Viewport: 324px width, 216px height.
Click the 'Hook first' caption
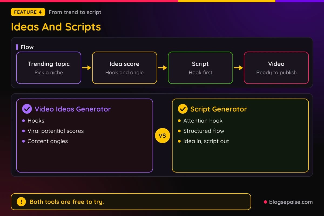tap(200, 72)
